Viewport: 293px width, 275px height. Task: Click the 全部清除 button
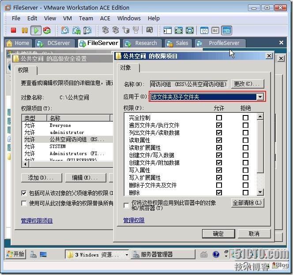[x=248, y=203]
